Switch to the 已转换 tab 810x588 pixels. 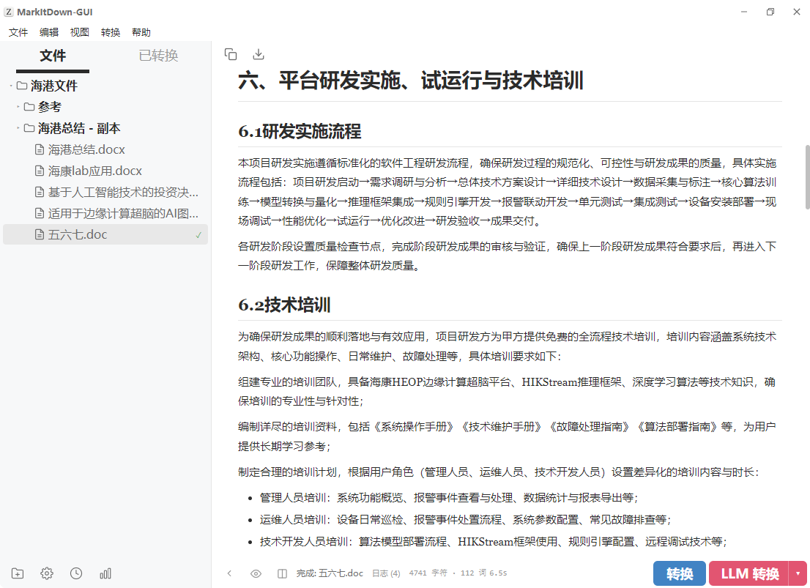159,56
